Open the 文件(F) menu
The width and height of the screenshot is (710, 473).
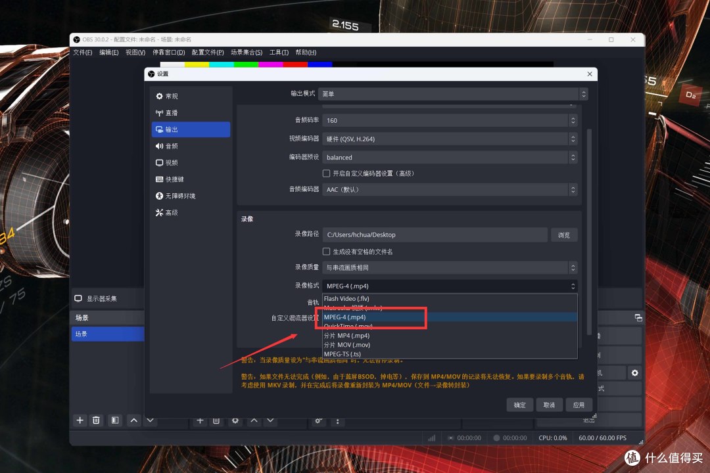pos(83,53)
